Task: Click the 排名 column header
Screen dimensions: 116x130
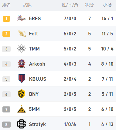Action: point(6,5)
